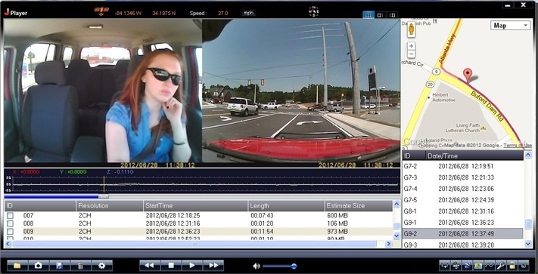Click the front road camera video pane
Viewport: 538px width, 274px height.
click(x=301, y=91)
